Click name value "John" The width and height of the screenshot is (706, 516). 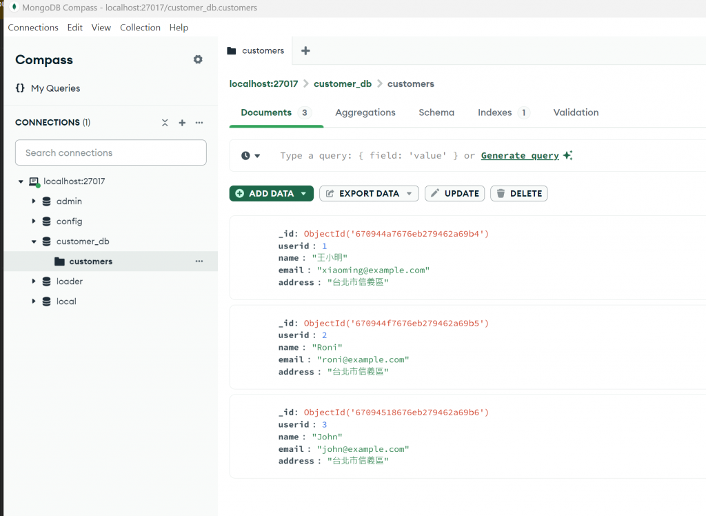327,437
